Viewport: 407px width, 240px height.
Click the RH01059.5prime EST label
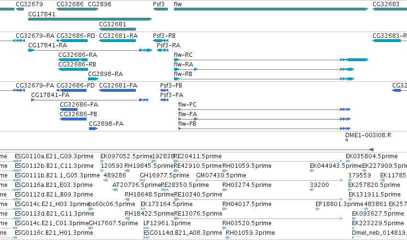click(247, 166)
